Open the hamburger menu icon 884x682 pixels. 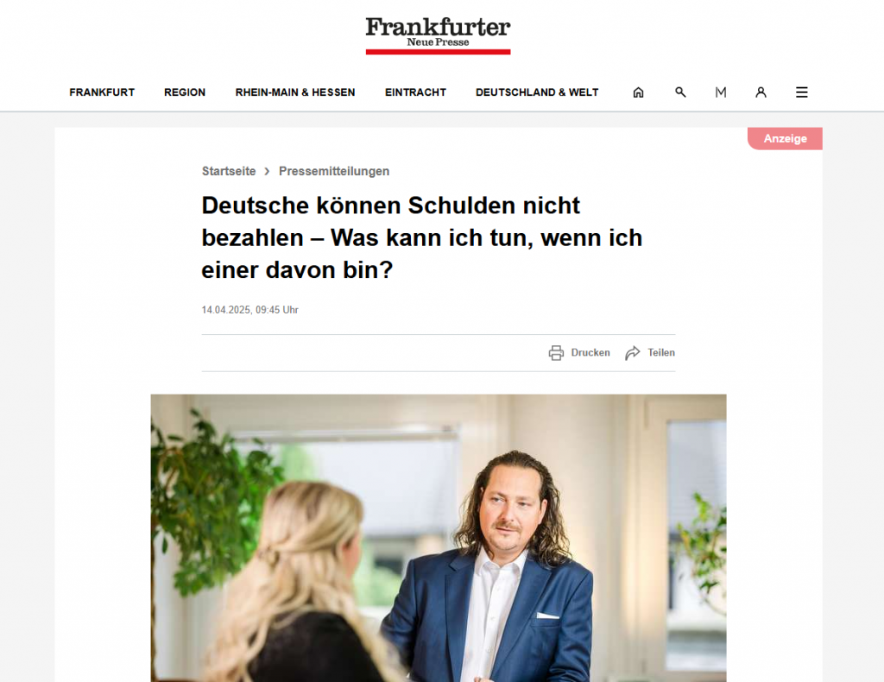click(802, 92)
